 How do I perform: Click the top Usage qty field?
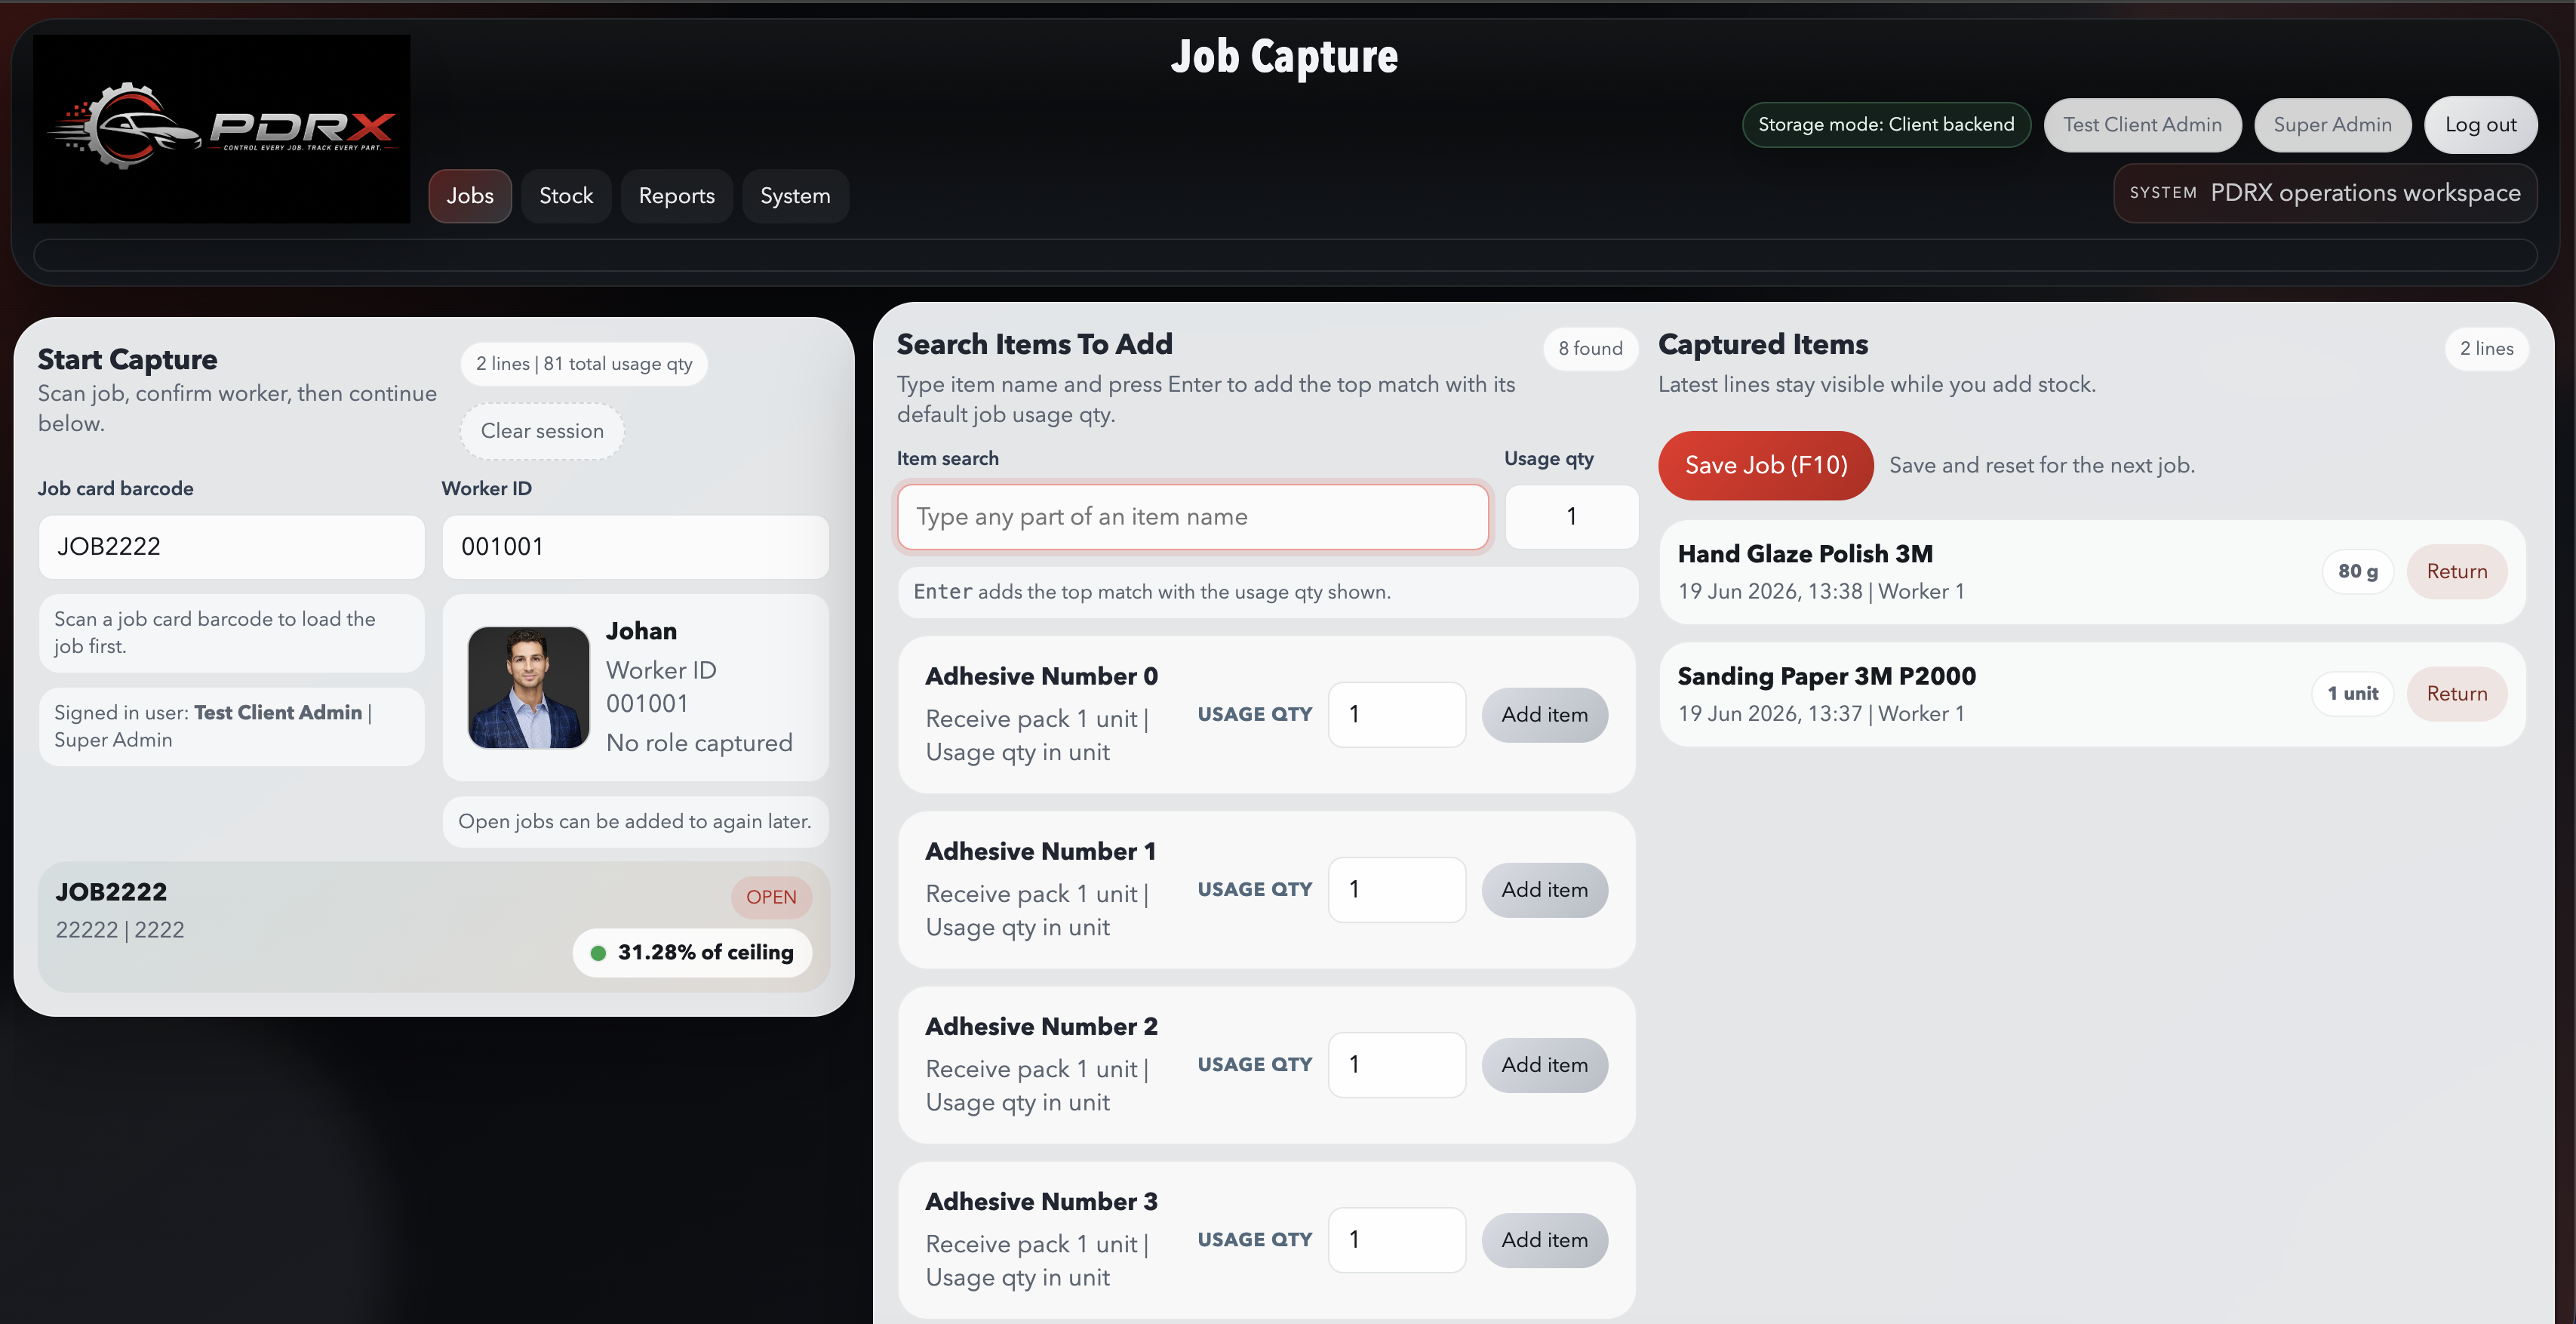point(1571,517)
